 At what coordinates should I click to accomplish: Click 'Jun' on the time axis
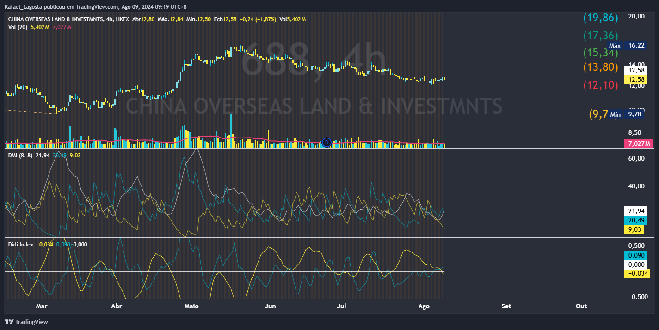(270, 306)
